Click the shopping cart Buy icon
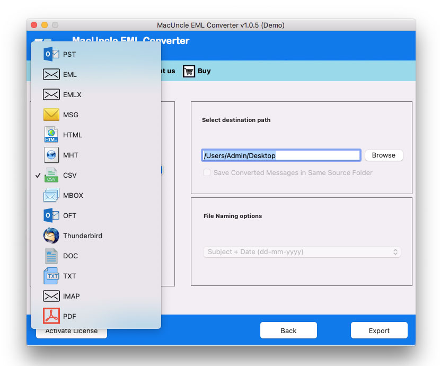The height and width of the screenshot is (366, 440). [x=189, y=71]
